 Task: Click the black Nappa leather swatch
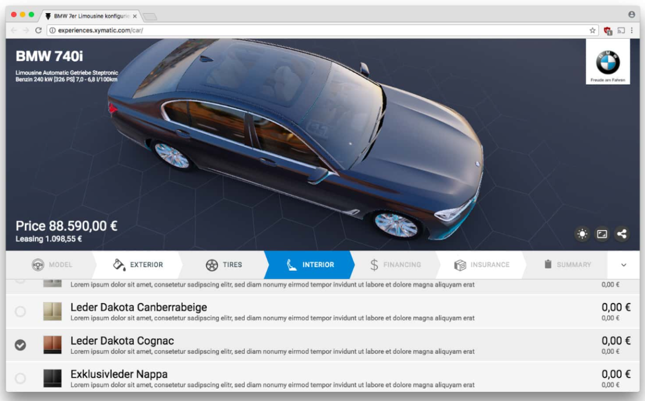coord(52,378)
